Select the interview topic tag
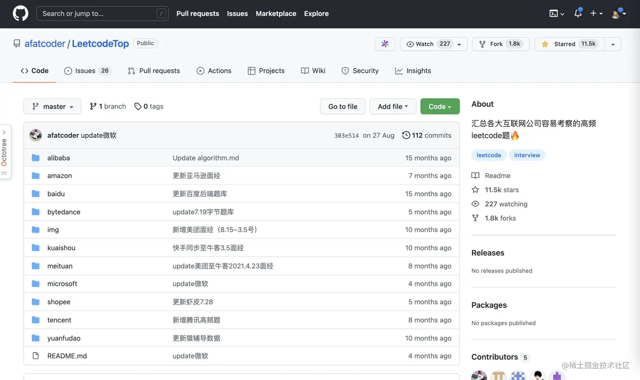 [x=527, y=155]
